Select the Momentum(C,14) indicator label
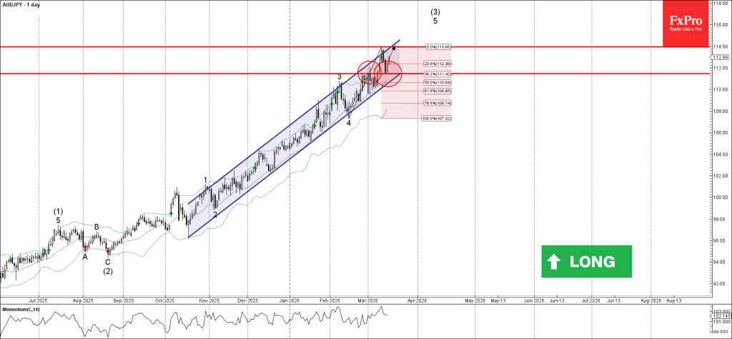This screenshot has height=339, width=732. 19,310
